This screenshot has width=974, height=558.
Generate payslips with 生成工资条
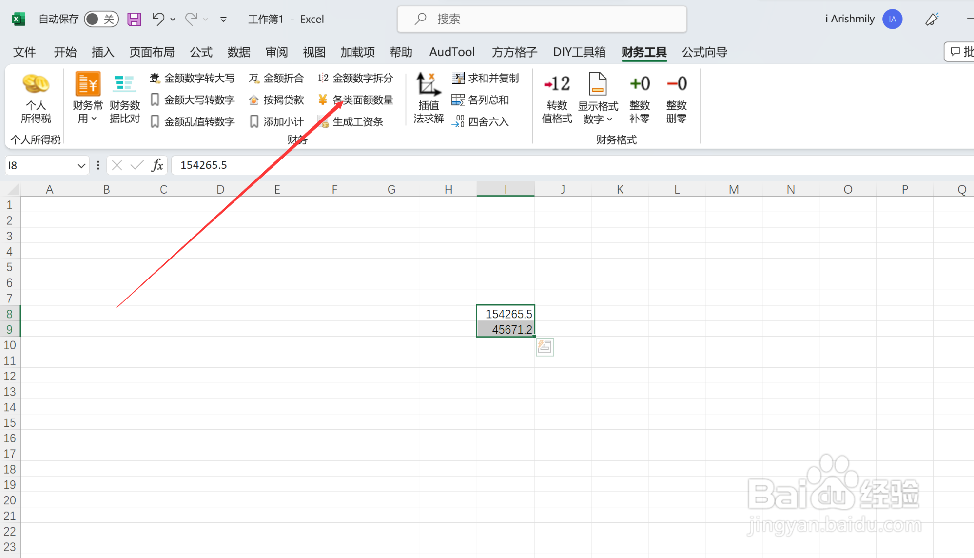pyautogui.click(x=351, y=121)
